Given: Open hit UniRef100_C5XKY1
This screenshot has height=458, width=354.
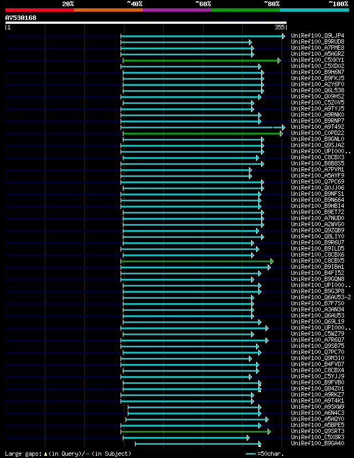Looking at the screenshot, I should (x=317, y=60).
